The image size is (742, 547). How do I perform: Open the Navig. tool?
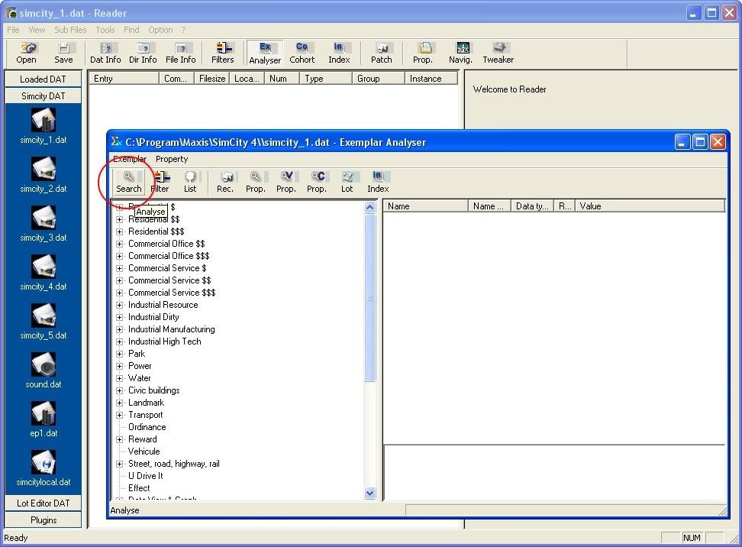(461, 53)
